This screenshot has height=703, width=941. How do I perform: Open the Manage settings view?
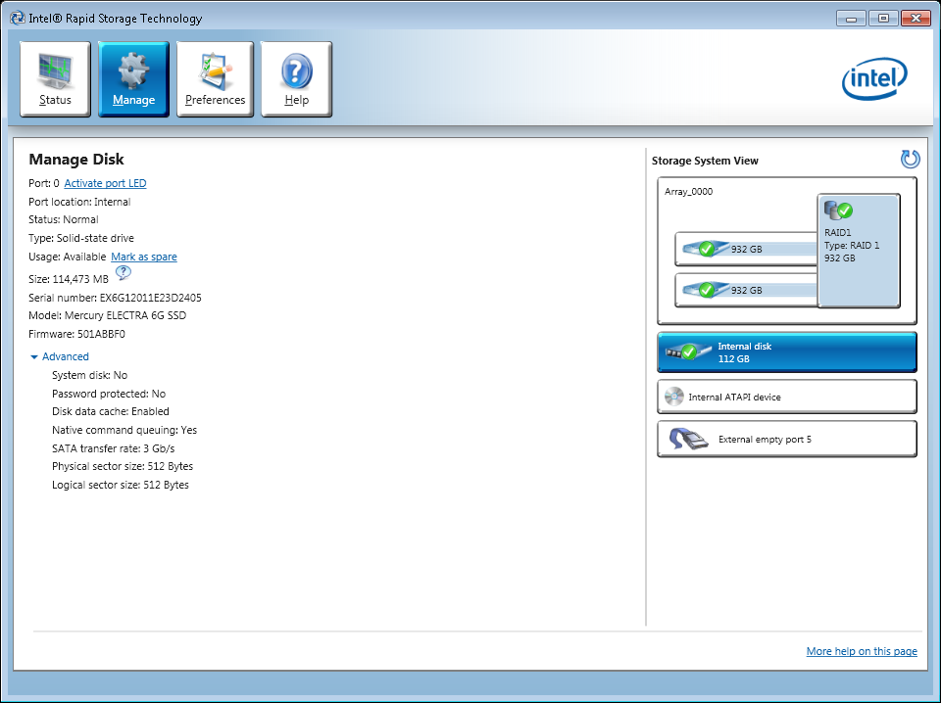coord(133,78)
